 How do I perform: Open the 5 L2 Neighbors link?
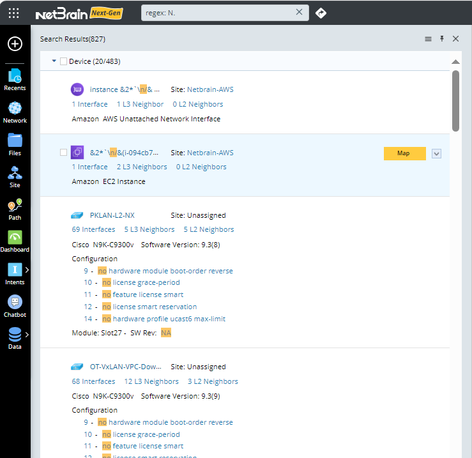[x=209, y=229]
